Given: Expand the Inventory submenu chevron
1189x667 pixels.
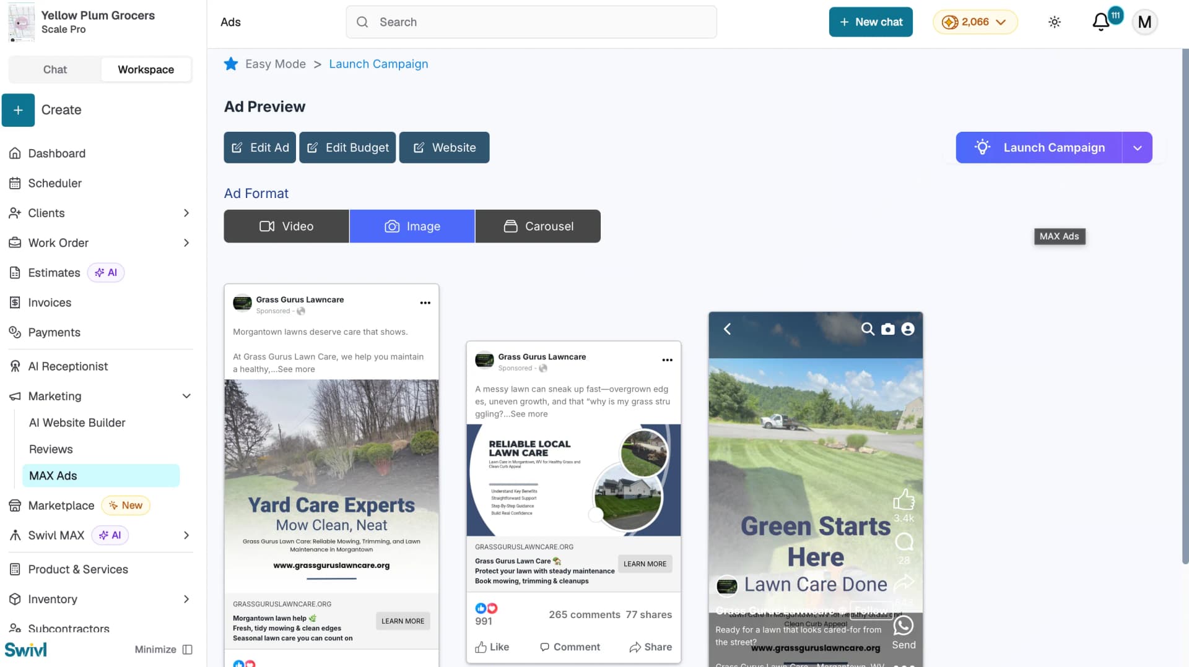Looking at the screenshot, I should pyautogui.click(x=186, y=599).
